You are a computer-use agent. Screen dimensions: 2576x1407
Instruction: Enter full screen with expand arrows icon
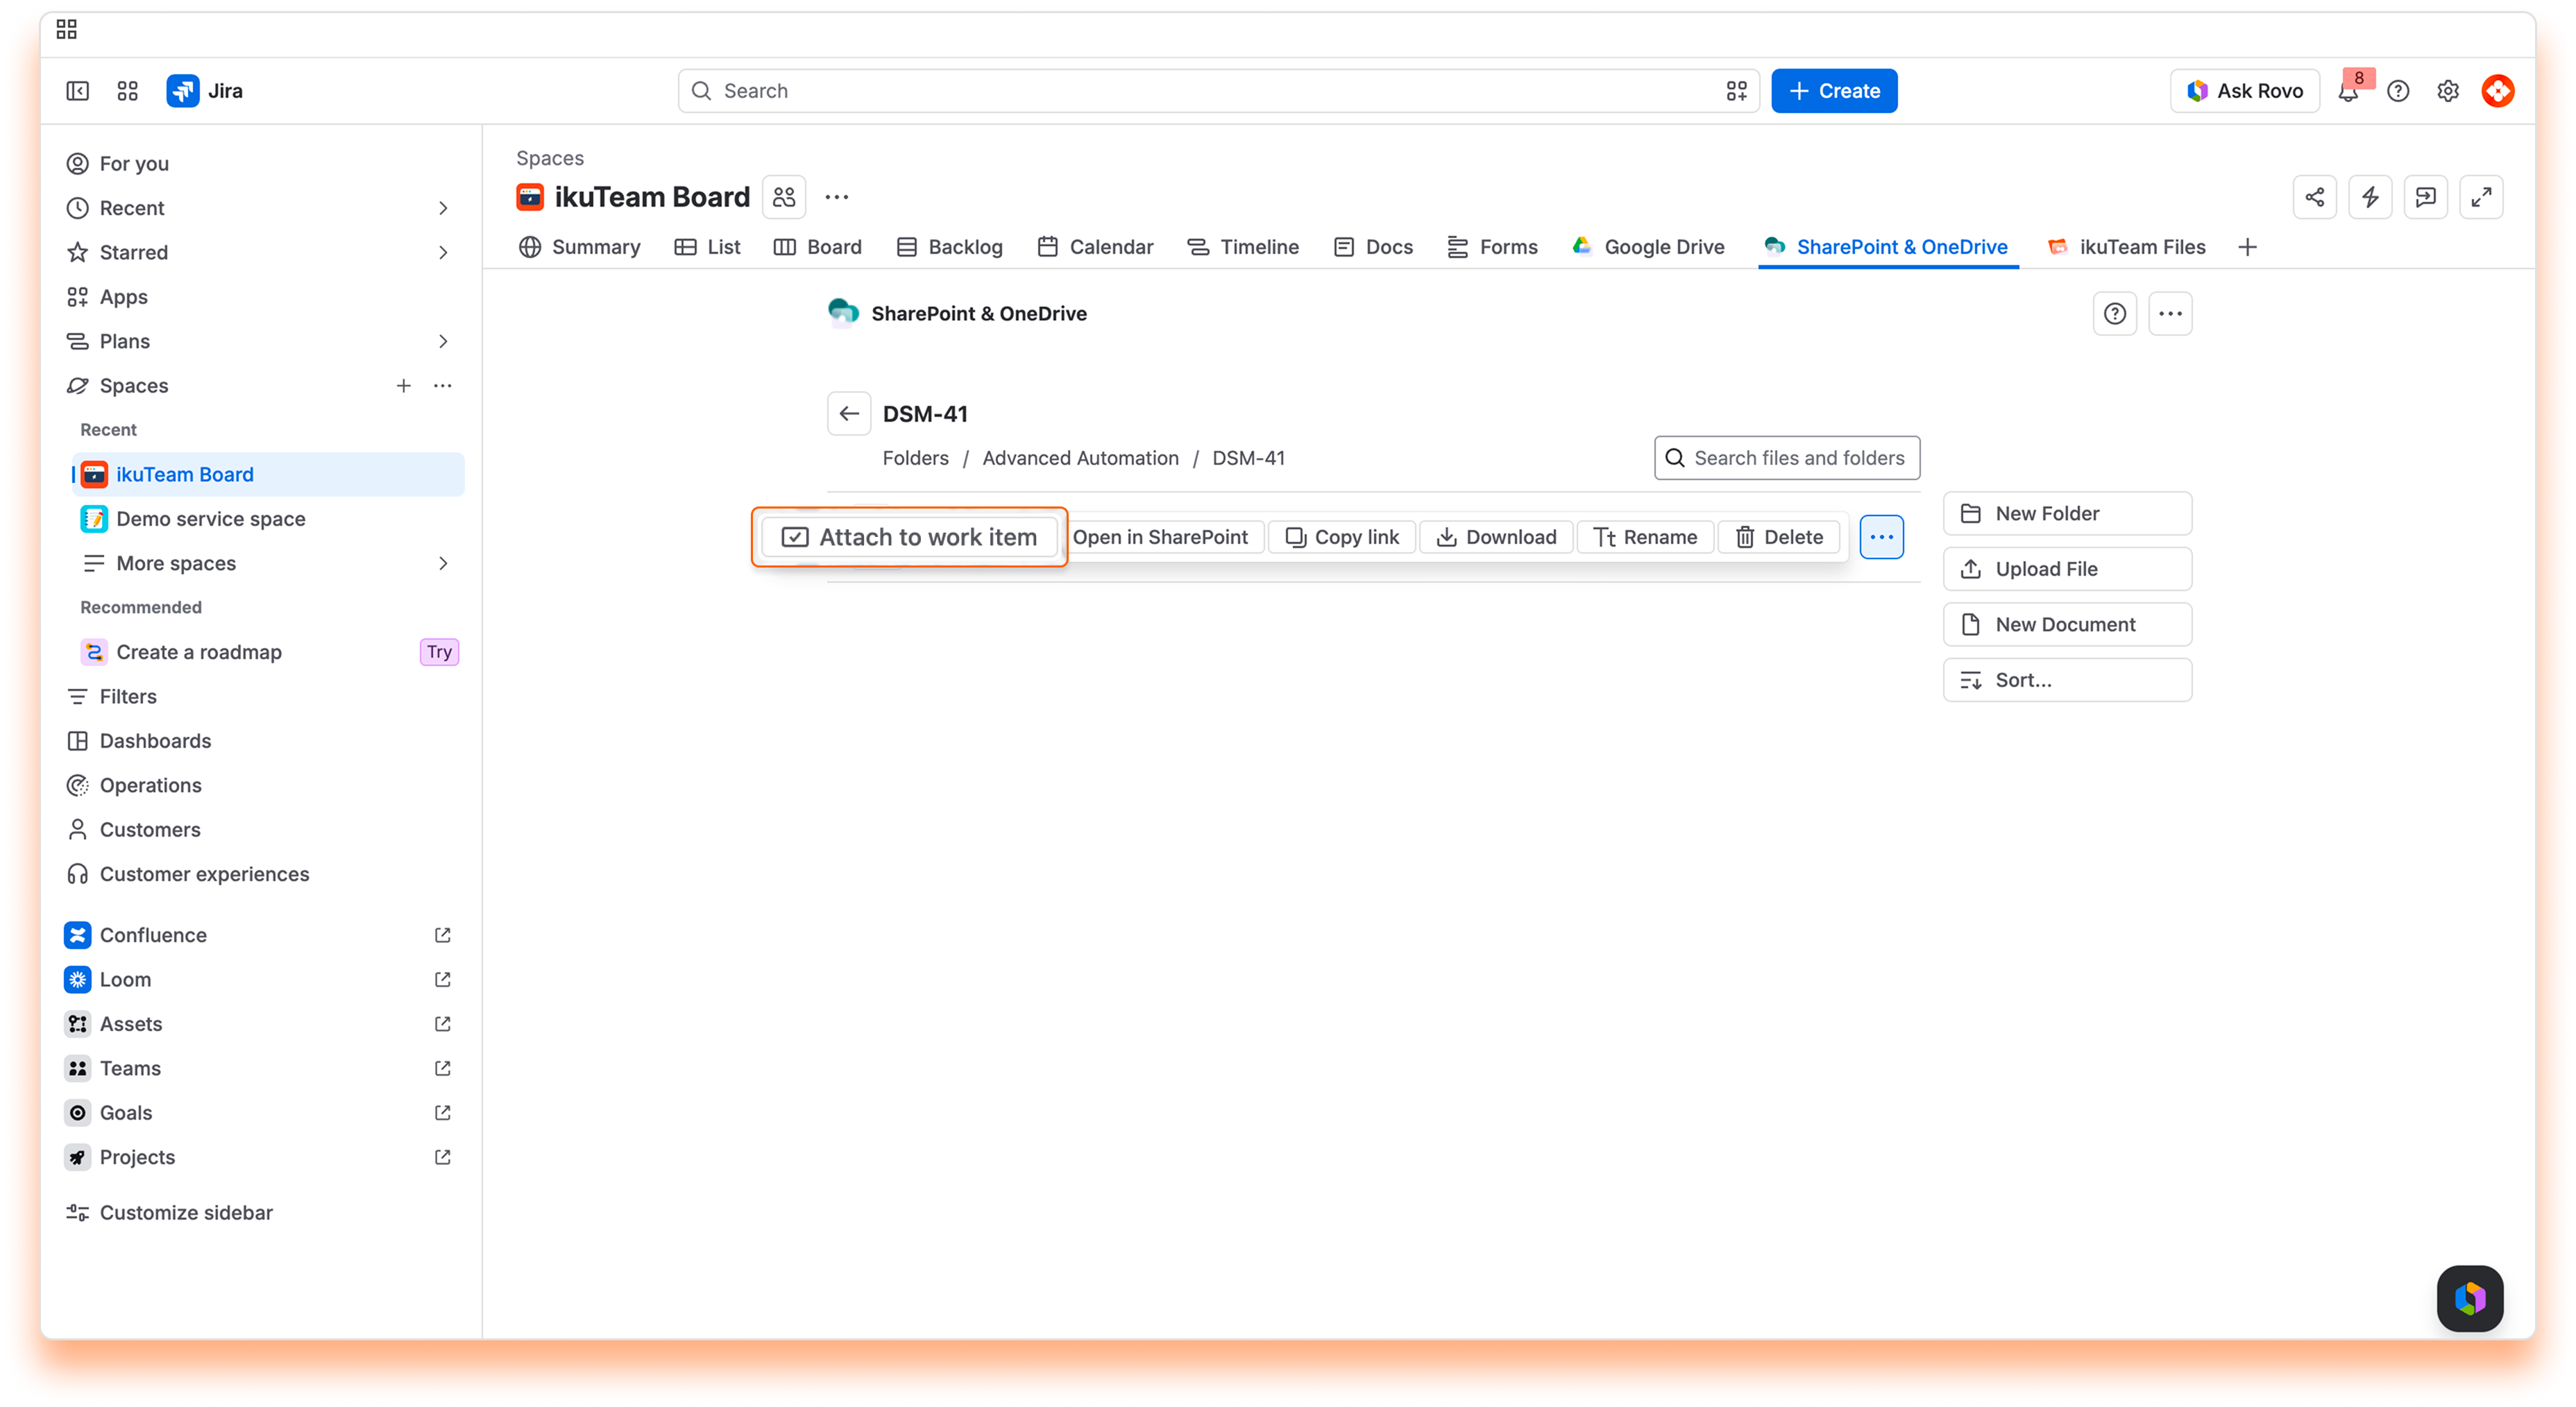[2481, 197]
